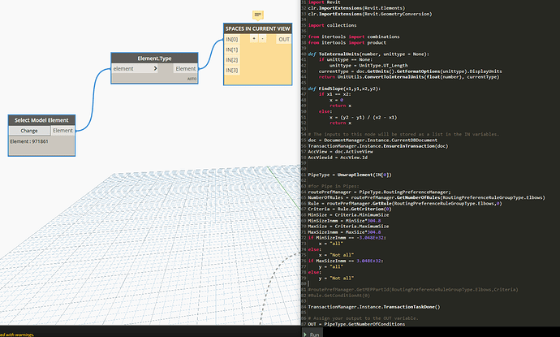Open AUTO lacing option on Element.Type node
560x337 pixels.
pos(192,79)
